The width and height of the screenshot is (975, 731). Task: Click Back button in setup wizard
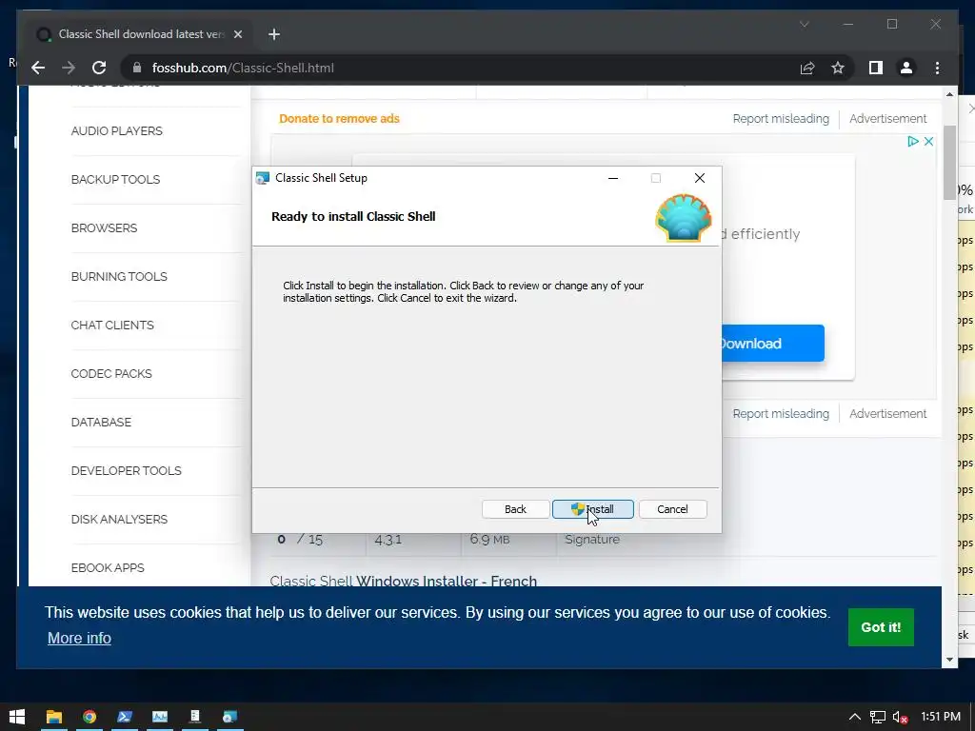tap(515, 509)
